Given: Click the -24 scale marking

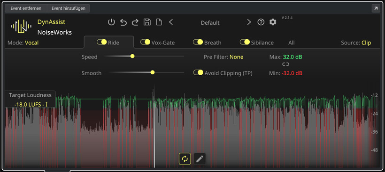Looking at the screenshot, I should [375, 114].
